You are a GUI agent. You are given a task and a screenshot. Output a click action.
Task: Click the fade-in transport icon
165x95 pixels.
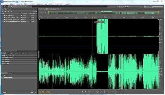pyautogui.click(x=83, y=92)
